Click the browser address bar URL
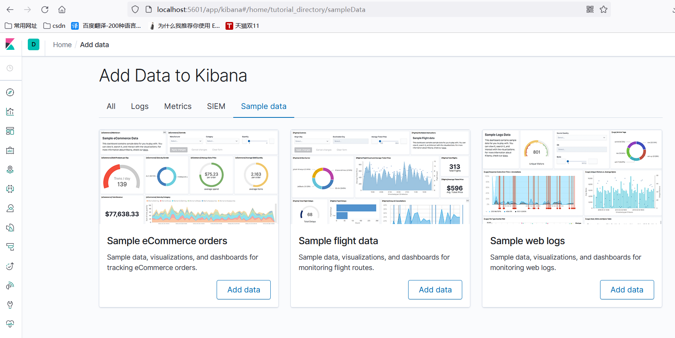 click(x=261, y=10)
